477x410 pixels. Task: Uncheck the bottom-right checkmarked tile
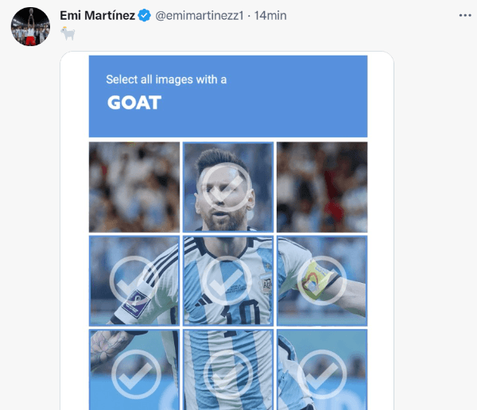(x=322, y=369)
